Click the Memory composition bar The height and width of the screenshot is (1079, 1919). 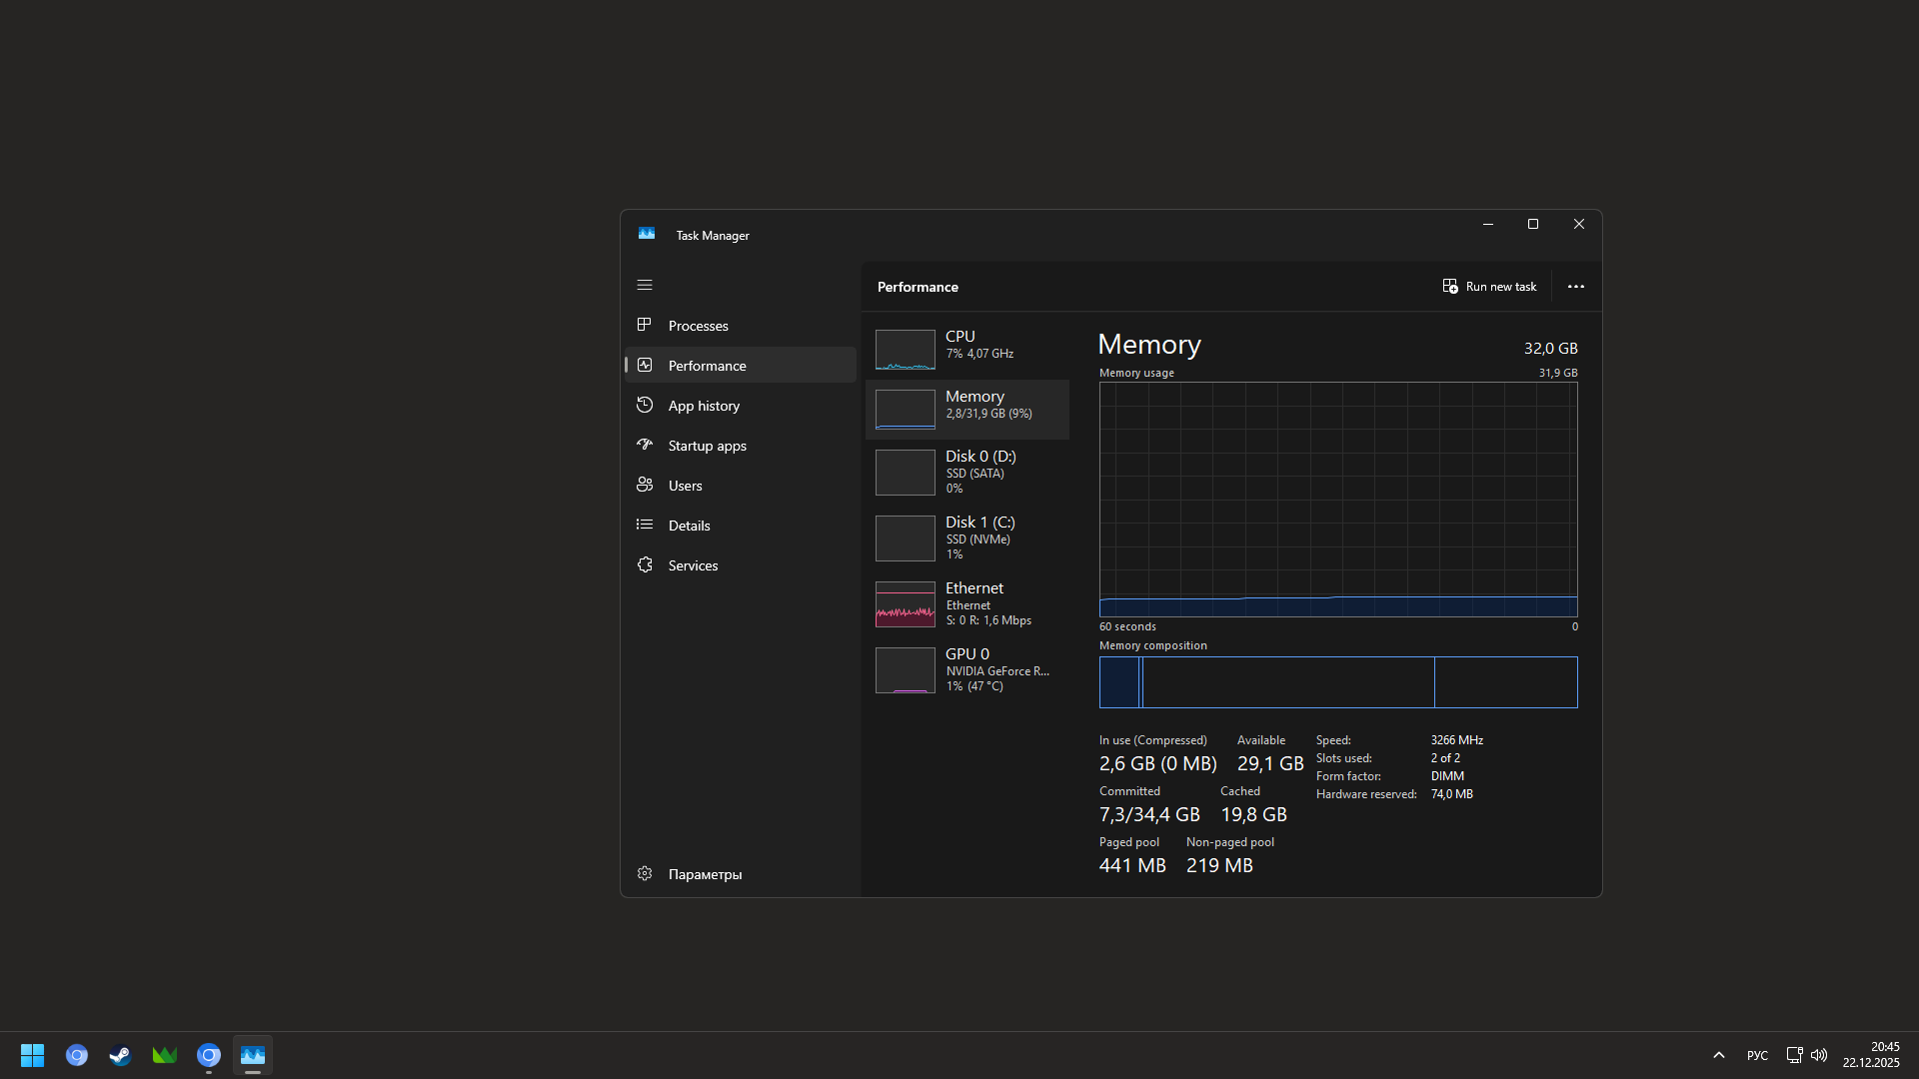[1337, 682]
